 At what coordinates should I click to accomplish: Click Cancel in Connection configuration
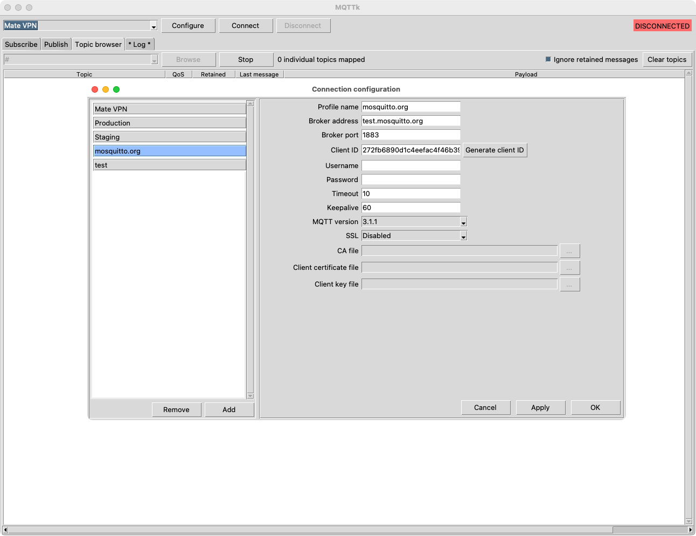[x=485, y=408]
